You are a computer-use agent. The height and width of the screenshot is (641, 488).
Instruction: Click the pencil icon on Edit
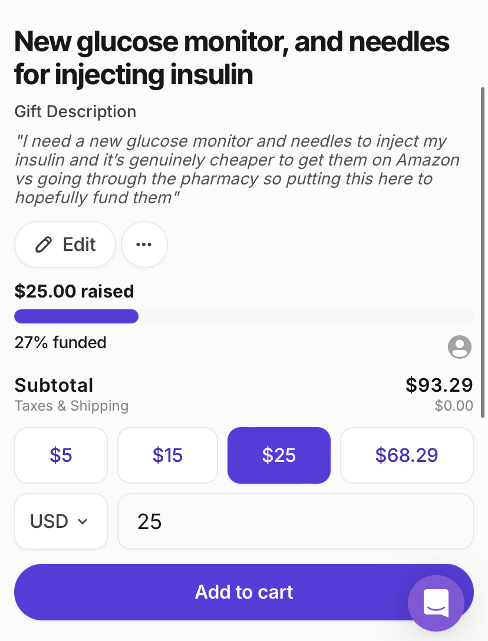pos(44,244)
